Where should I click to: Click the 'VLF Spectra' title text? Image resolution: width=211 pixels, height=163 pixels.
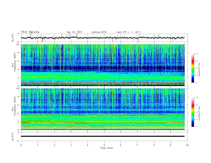[30, 32]
